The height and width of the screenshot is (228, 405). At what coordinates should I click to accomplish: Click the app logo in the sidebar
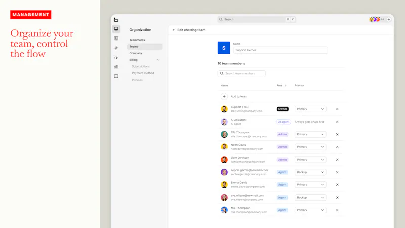pyautogui.click(x=116, y=20)
